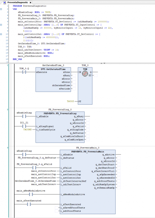Click the q_xActive output pin label
The height and width of the screenshot is (218, 155).
point(108,155)
